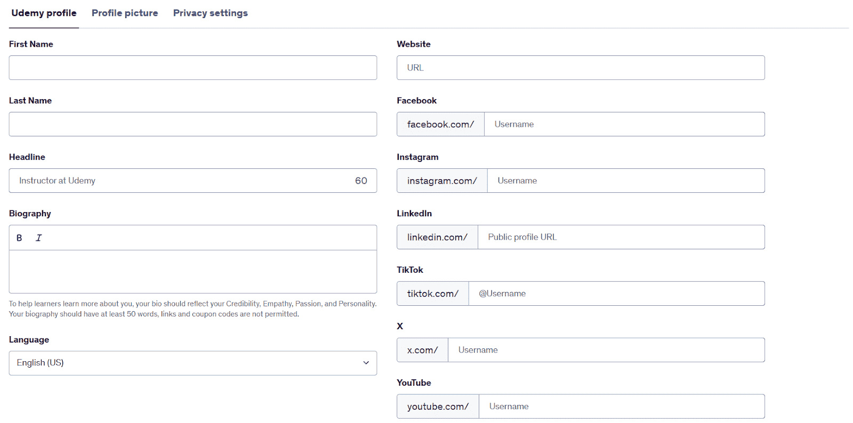This screenshot has height=423, width=853.
Task: Open the Privacy settings tab
Action: [x=210, y=13]
